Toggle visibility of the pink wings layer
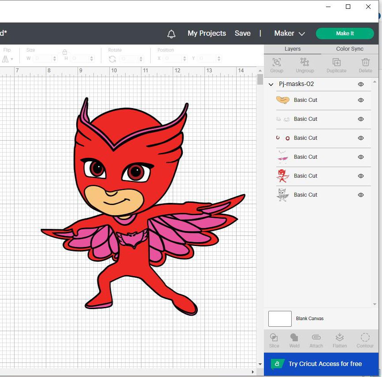382x377 pixels. 361,157
